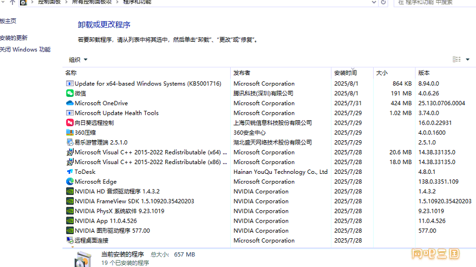Image resolution: width=476 pixels, height=267 pixels.
Task: Click 所有控制面板项 breadcrumb
Action: (92, 2)
